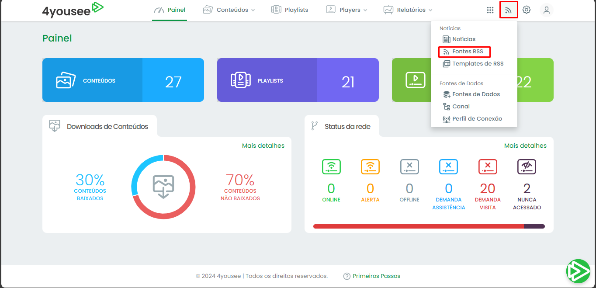
Task: Click the Painel page heading
Action: [x=57, y=38]
